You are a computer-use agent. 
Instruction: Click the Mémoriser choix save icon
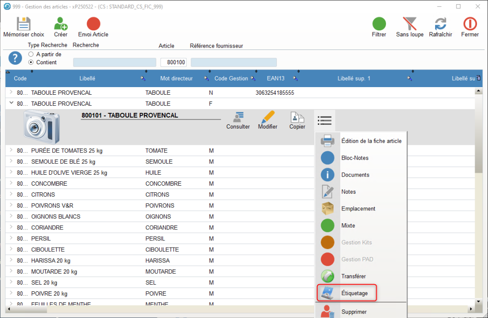(x=23, y=24)
